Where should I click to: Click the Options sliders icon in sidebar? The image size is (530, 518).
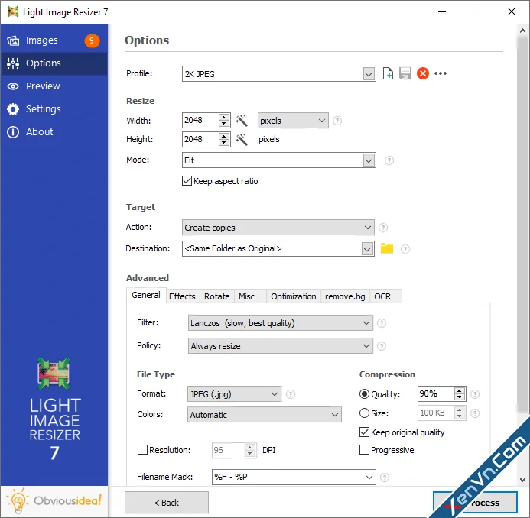[13, 63]
